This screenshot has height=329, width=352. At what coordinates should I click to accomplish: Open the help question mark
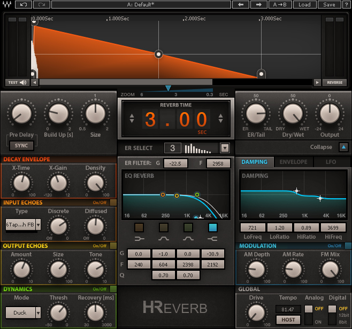click(347, 4)
